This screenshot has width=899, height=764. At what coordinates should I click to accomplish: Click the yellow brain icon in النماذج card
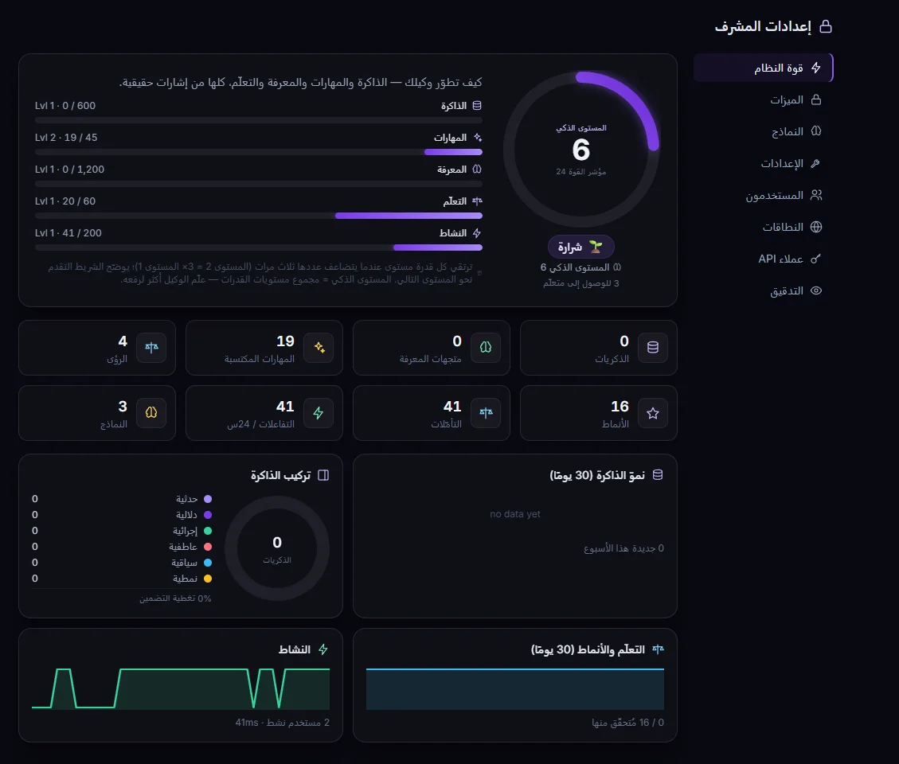click(x=151, y=413)
